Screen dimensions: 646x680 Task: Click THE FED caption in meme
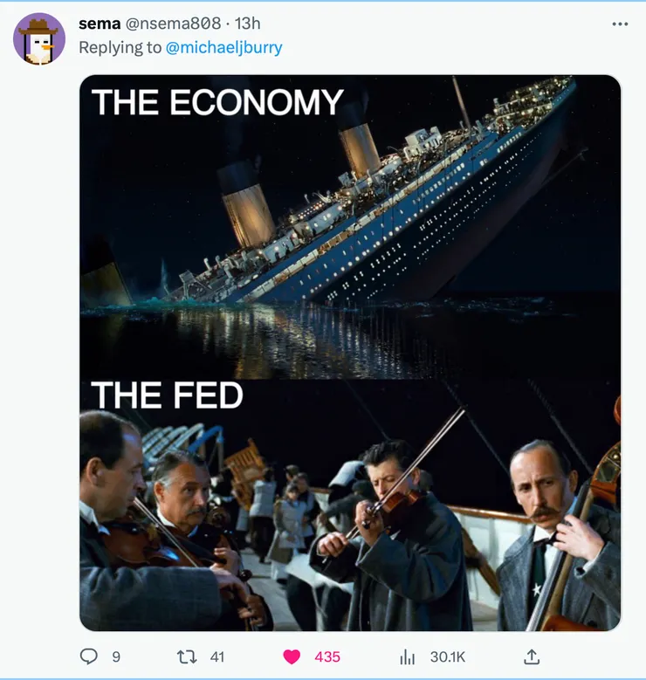point(167,395)
